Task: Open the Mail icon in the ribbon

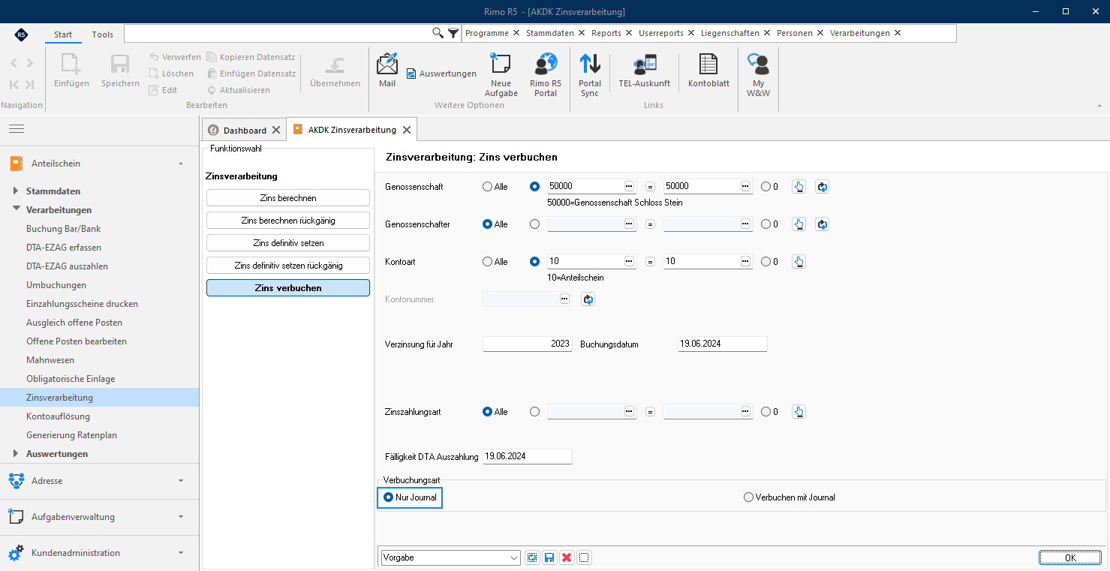Action: coord(387,70)
